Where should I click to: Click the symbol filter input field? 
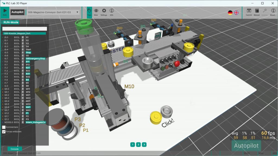25,29
